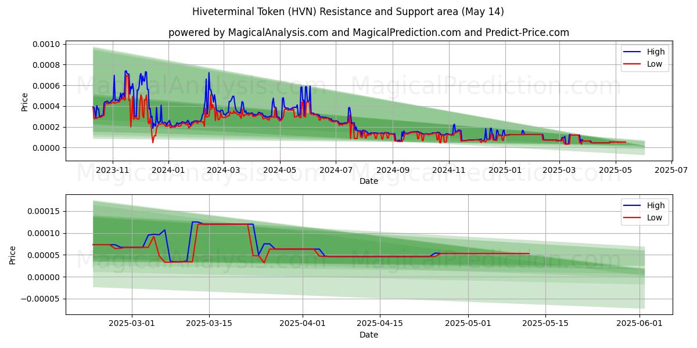Screen dimensions: 697x348
Task: Click the 'Price' axis title beside bottom chart
Action: pos(13,255)
